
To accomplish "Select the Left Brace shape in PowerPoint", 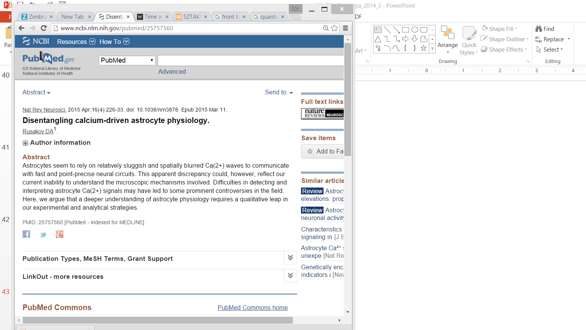I will (405, 48).
